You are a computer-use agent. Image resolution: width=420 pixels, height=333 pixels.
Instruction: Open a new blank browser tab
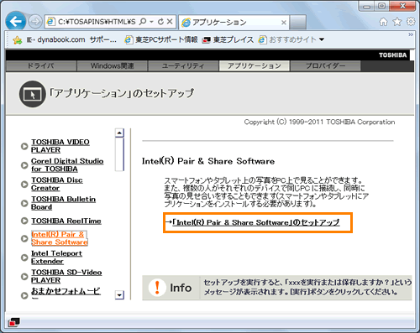(x=298, y=22)
